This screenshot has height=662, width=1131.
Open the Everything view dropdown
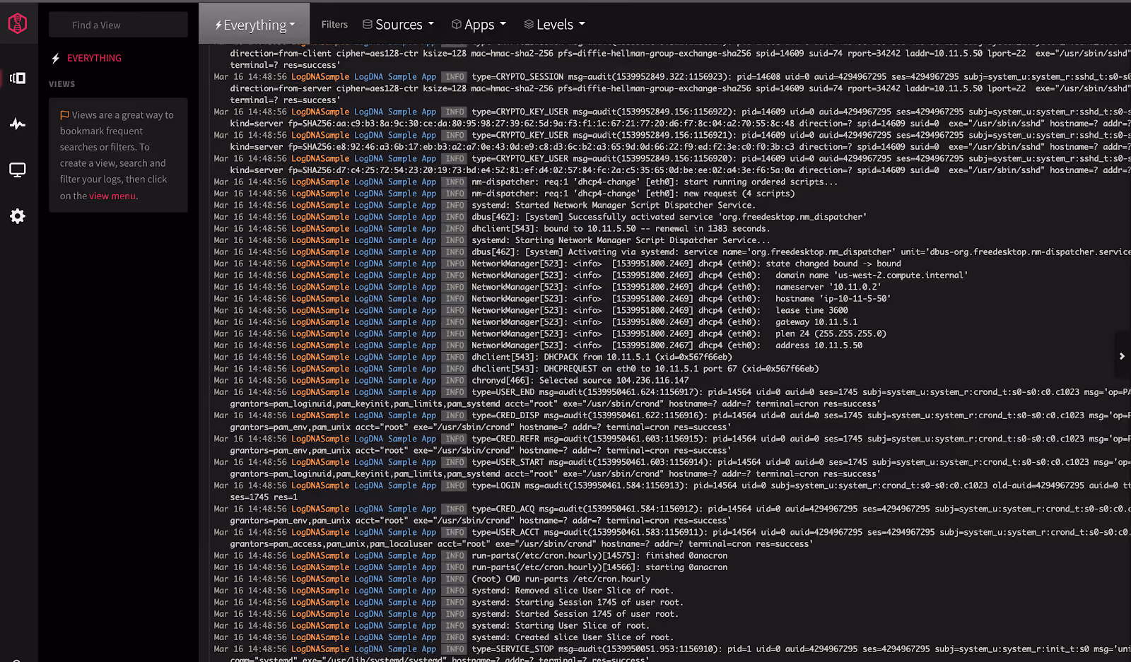[254, 25]
